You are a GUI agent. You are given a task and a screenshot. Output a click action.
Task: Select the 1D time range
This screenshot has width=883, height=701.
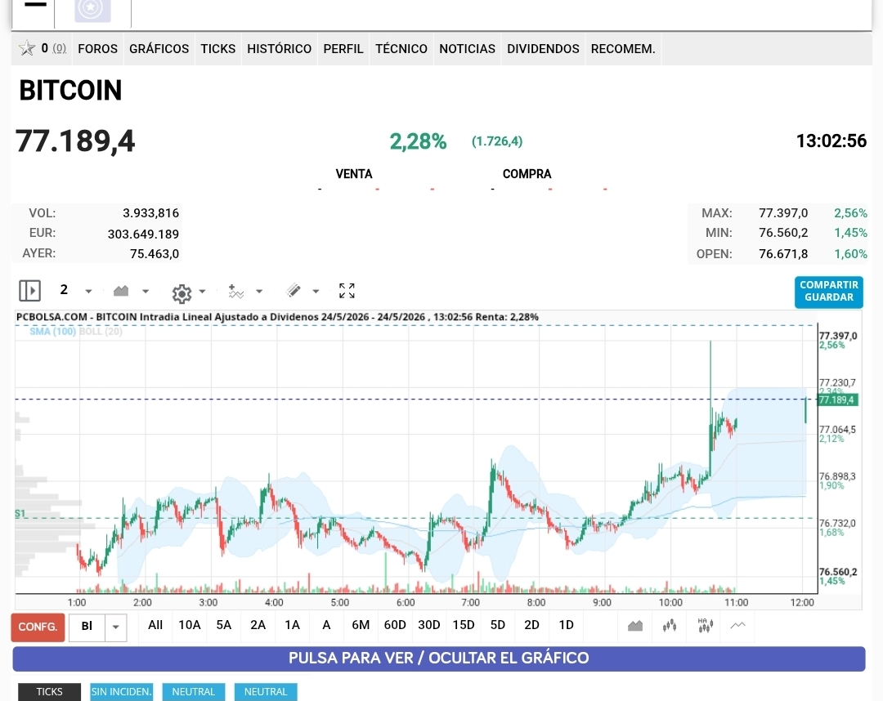coord(566,625)
